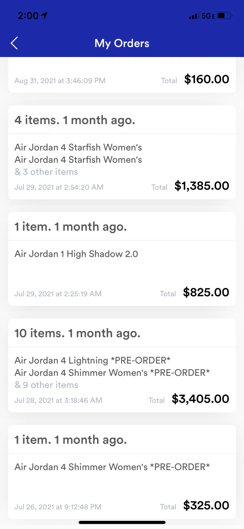
Task: Tap the Jul 28, 2021 order timestamp
Action: pyautogui.click(x=58, y=400)
